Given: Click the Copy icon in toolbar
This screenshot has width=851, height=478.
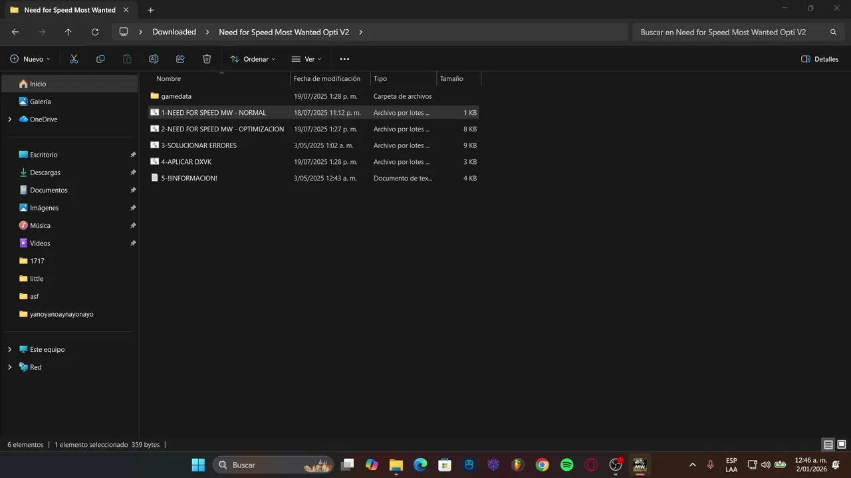Looking at the screenshot, I should click(x=100, y=59).
